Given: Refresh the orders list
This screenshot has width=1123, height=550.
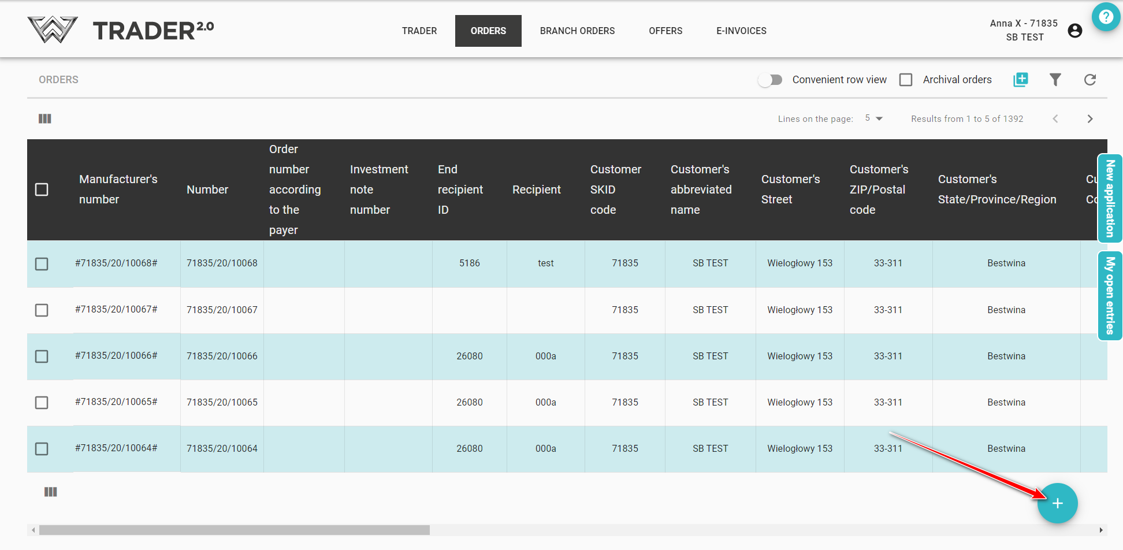Looking at the screenshot, I should (x=1089, y=80).
